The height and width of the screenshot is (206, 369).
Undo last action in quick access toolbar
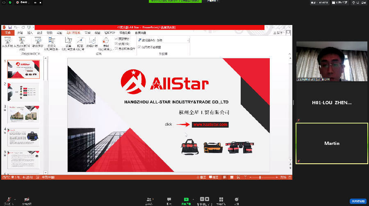[16, 27]
